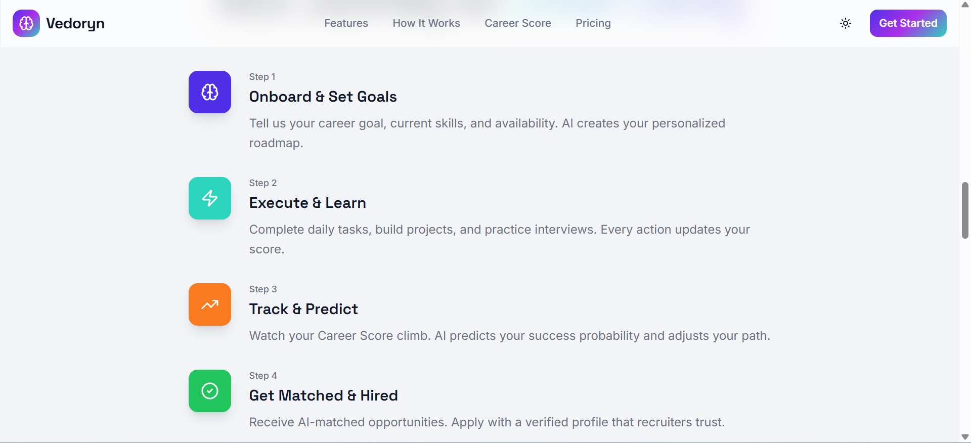Go to How It Works section

pyautogui.click(x=426, y=23)
